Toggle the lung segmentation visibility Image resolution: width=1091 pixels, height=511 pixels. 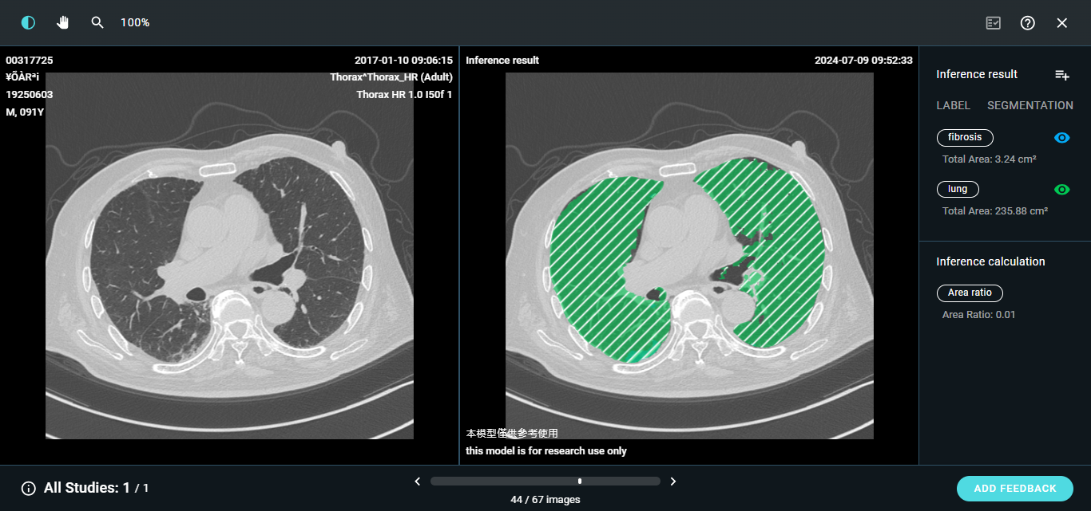click(x=1061, y=190)
